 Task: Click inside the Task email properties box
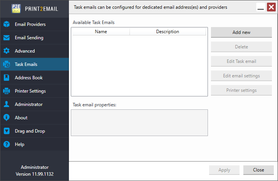(139, 123)
